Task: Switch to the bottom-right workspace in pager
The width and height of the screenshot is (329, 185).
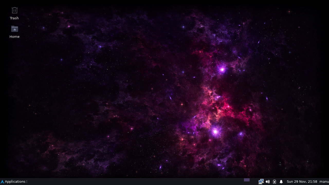Action: pyautogui.click(x=253, y=183)
